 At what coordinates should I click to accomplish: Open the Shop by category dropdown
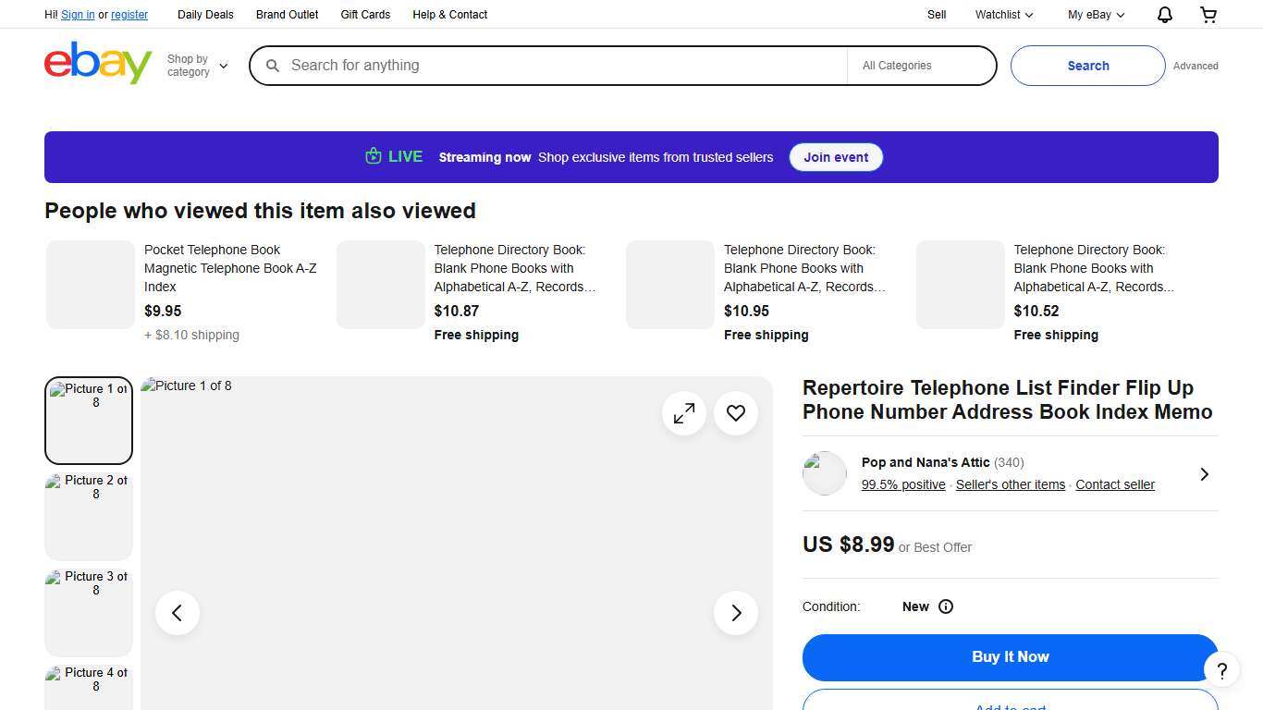(x=196, y=65)
